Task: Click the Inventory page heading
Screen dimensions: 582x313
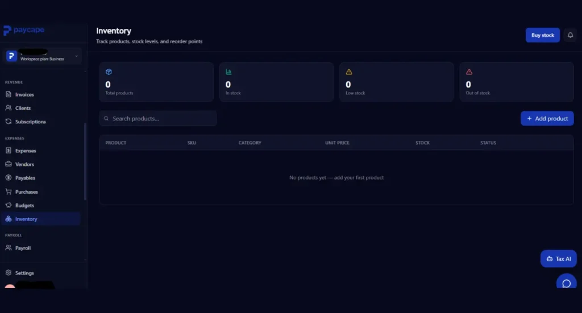Action: [x=114, y=31]
